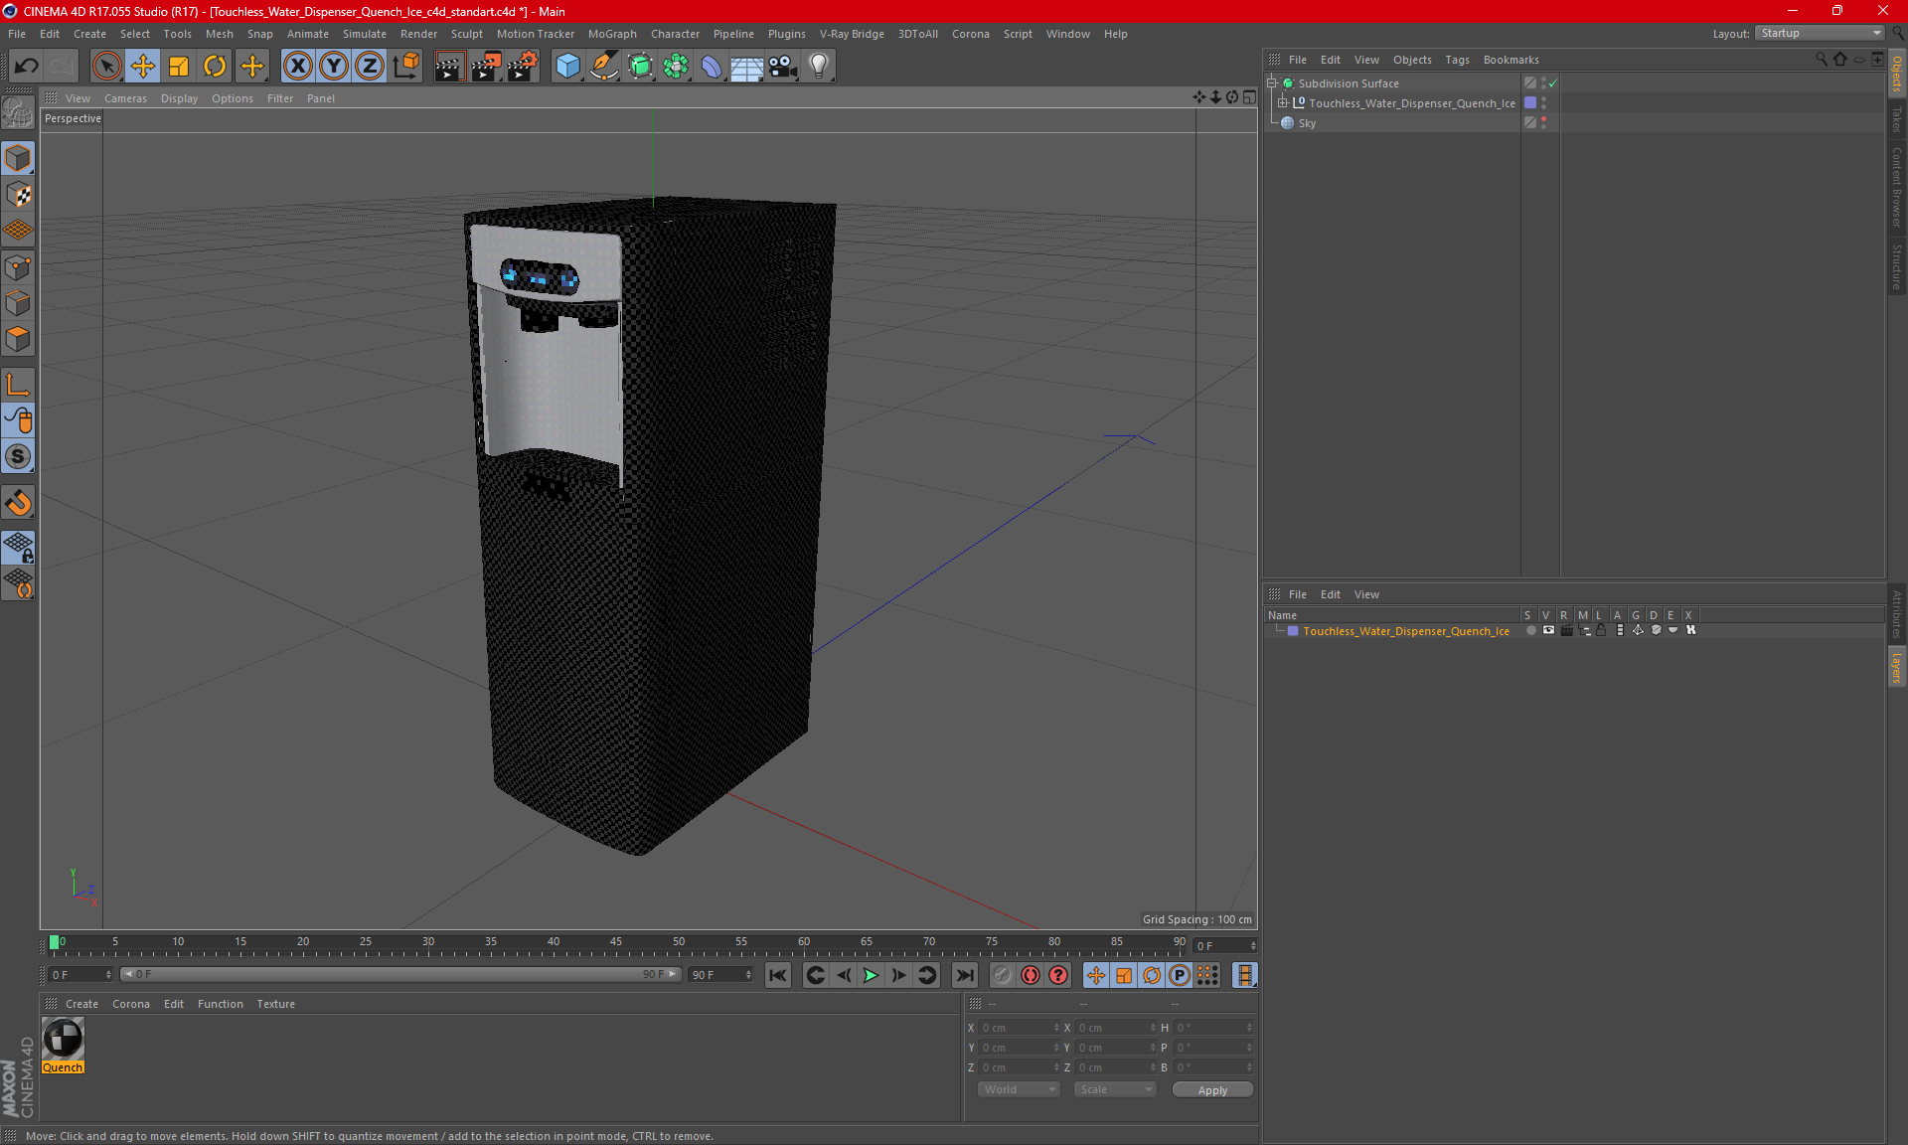This screenshot has width=1908, height=1145.
Task: Click Position X coordinate field
Action: (1020, 1028)
